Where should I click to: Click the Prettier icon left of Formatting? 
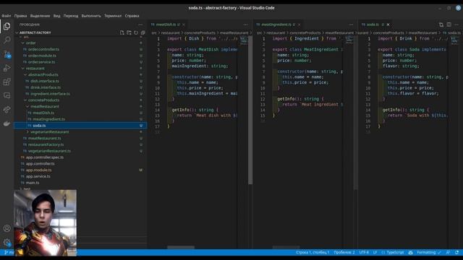point(410,253)
